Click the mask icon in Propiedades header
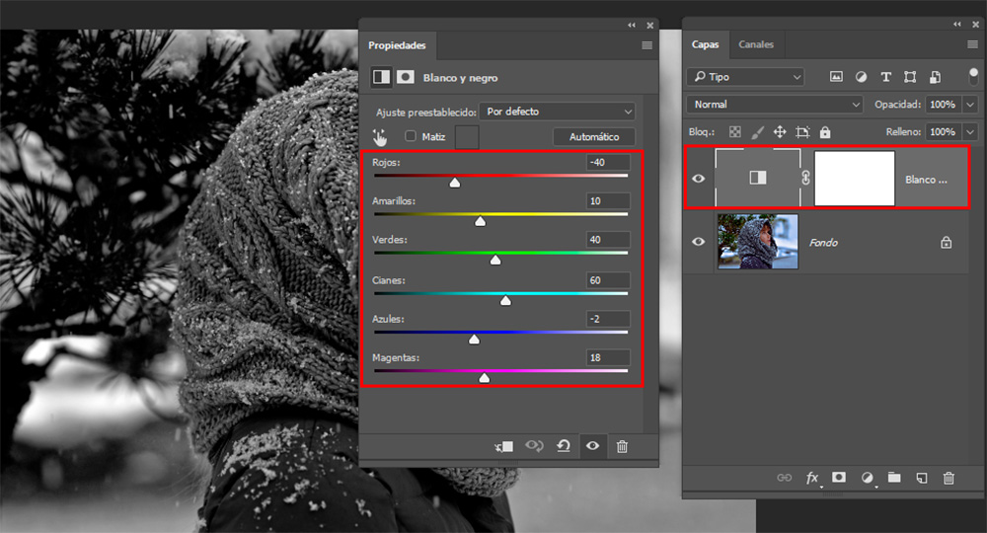Screen dimensions: 987x533 pos(406,77)
